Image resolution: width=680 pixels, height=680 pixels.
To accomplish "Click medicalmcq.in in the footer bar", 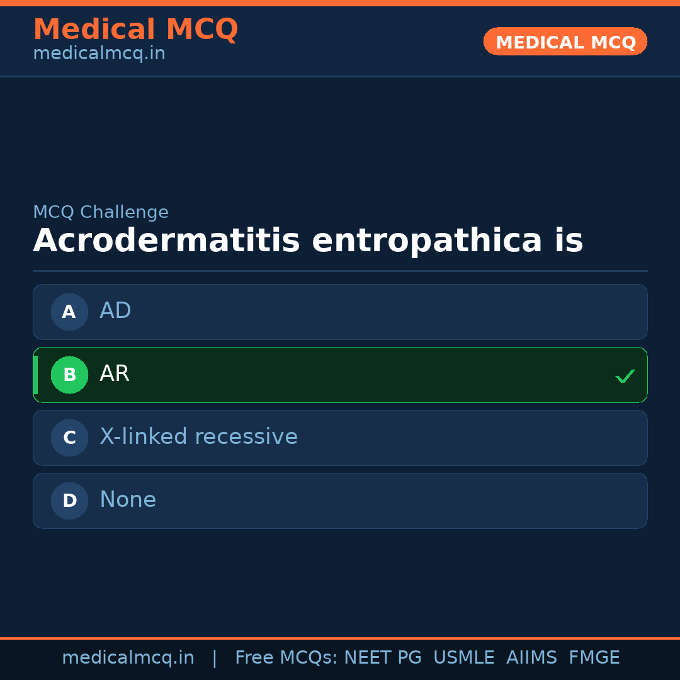I will pos(128,657).
